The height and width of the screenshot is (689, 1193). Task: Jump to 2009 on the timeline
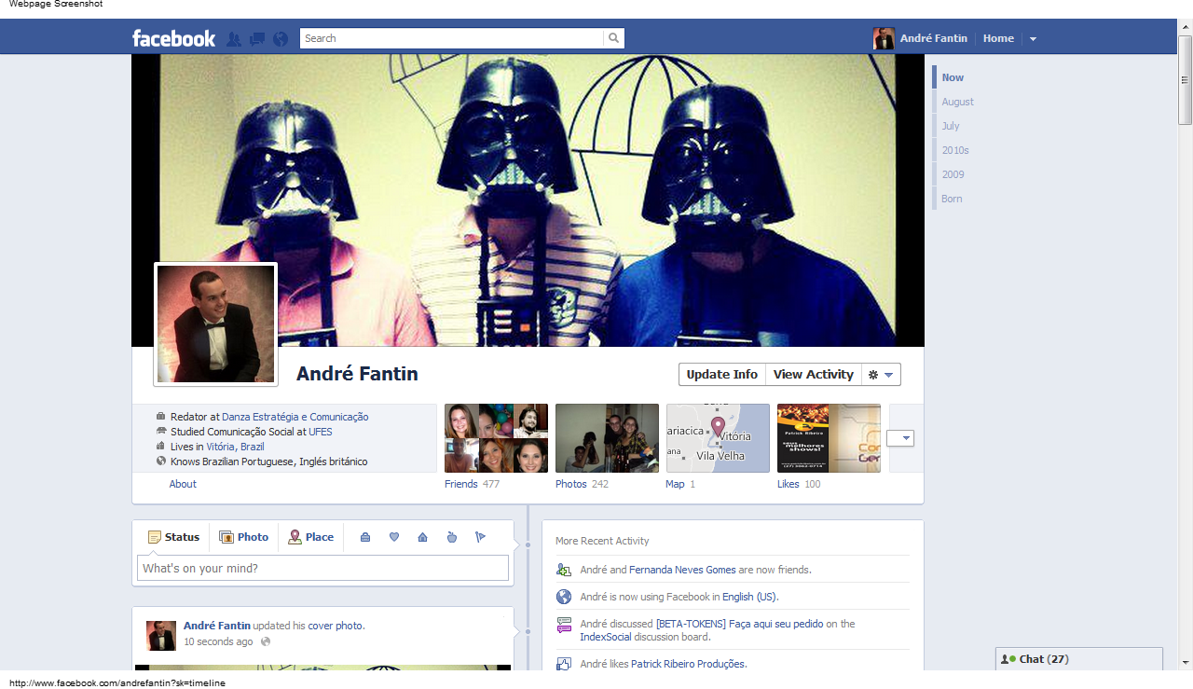pyautogui.click(x=953, y=174)
